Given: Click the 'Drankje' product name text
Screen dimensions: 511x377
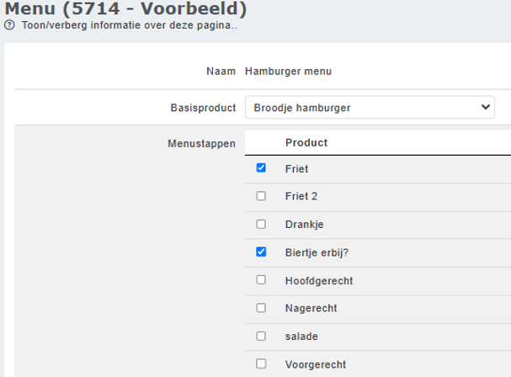Looking at the screenshot, I should (x=305, y=225).
